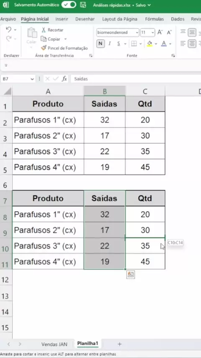
Task: Add a new sheet with plus button
Action: (x=119, y=344)
